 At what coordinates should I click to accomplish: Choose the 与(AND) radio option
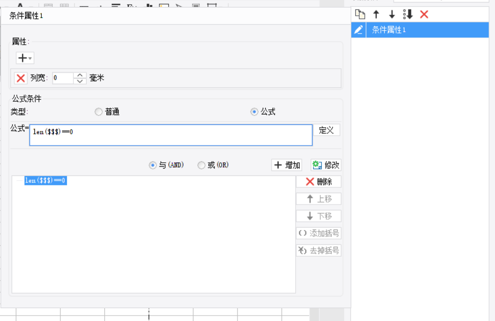click(x=153, y=165)
